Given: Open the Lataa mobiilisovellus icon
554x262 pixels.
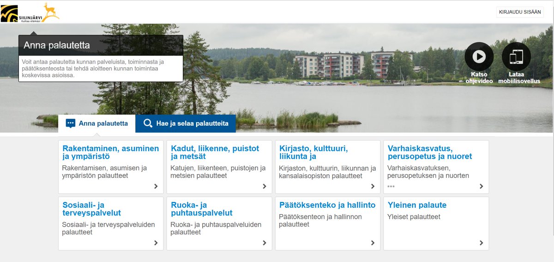Looking at the screenshot, I should click(516, 57).
